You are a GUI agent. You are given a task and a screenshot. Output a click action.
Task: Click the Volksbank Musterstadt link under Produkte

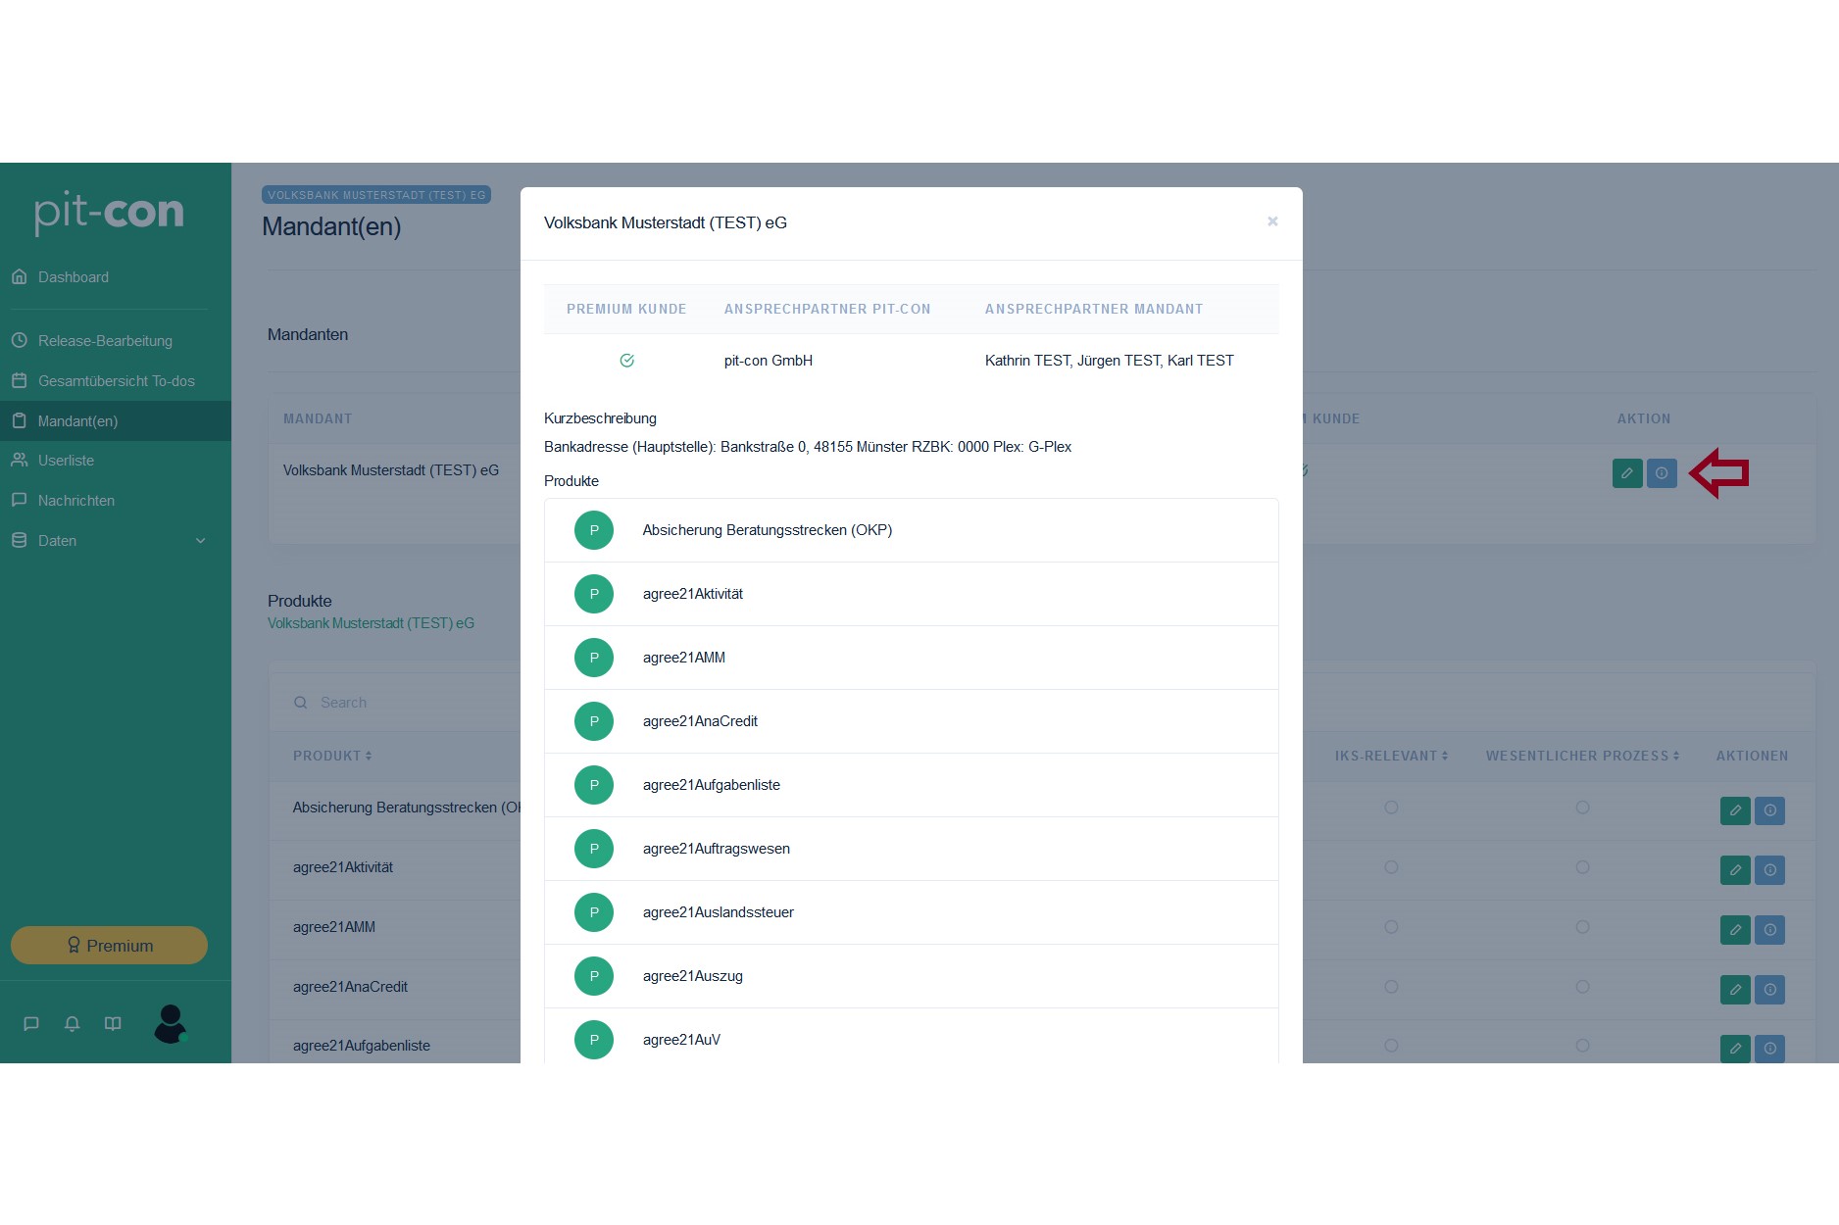coord(371,623)
